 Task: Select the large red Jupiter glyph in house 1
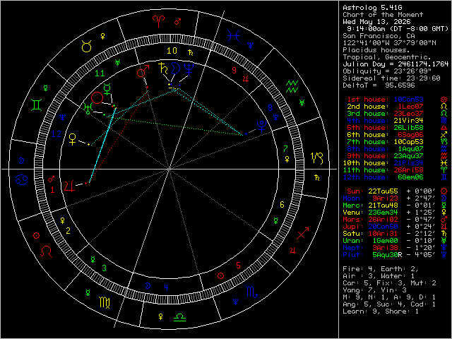(70, 186)
